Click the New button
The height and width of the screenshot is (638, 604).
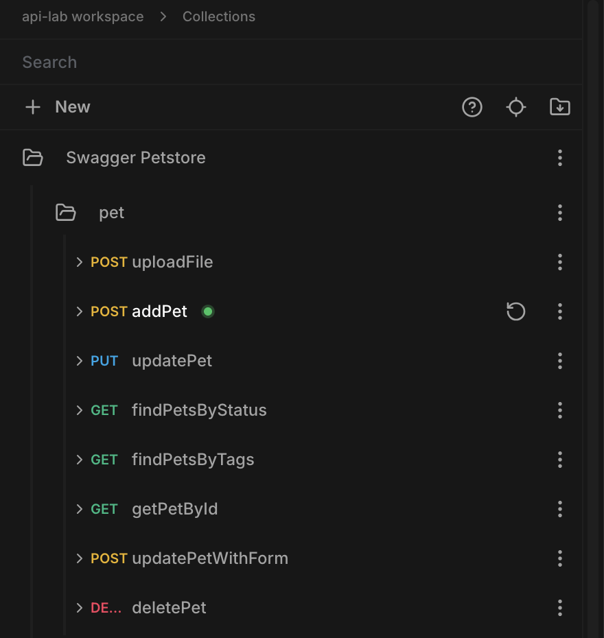coord(58,107)
